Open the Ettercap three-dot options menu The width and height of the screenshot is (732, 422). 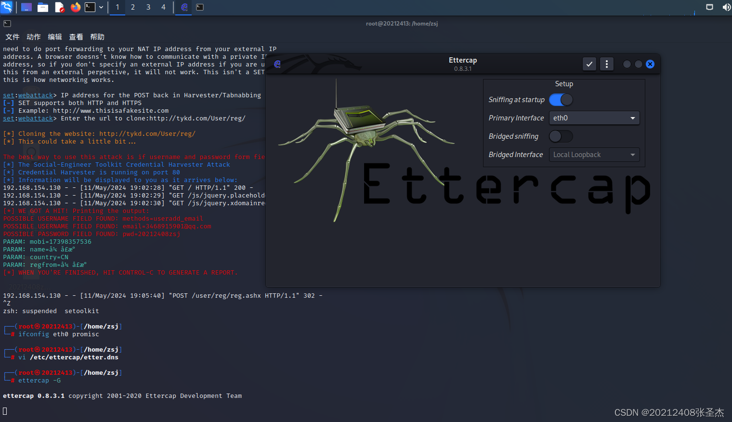[607, 64]
